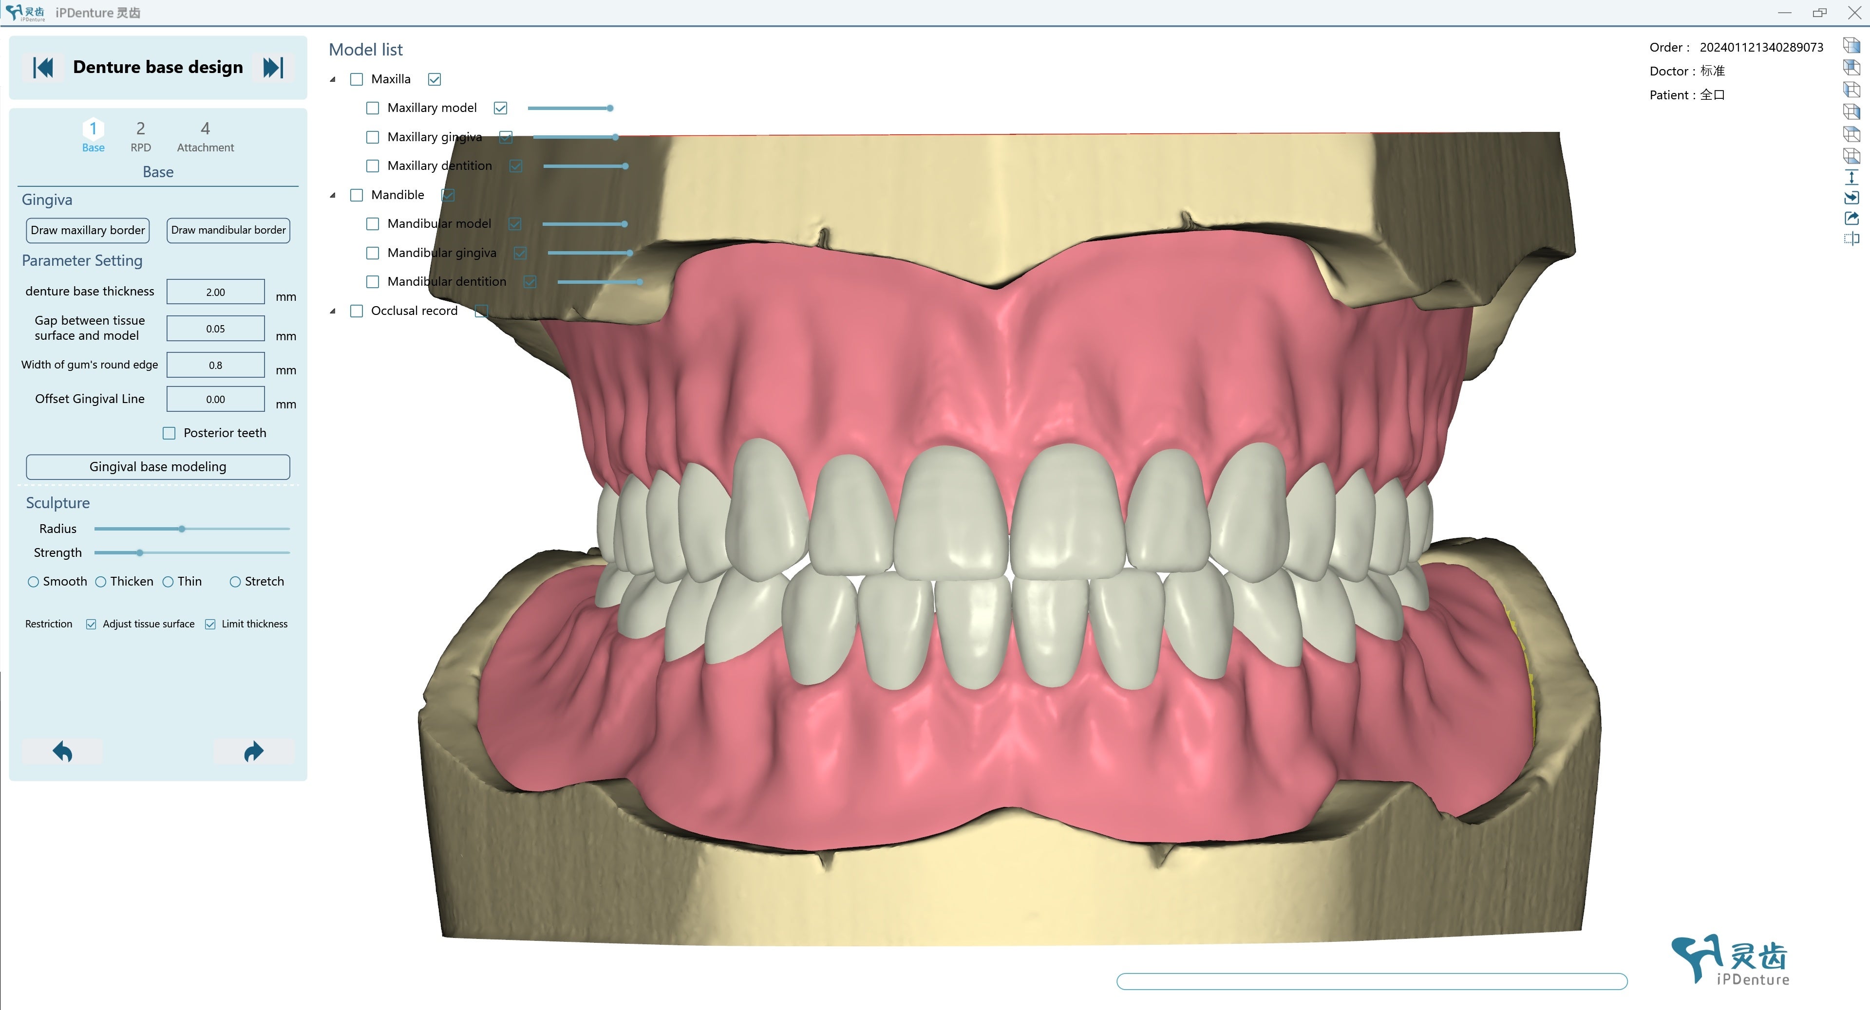This screenshot has height=1010, width=1870.
Task: Go to next design step
Action: tap(273, 68)
